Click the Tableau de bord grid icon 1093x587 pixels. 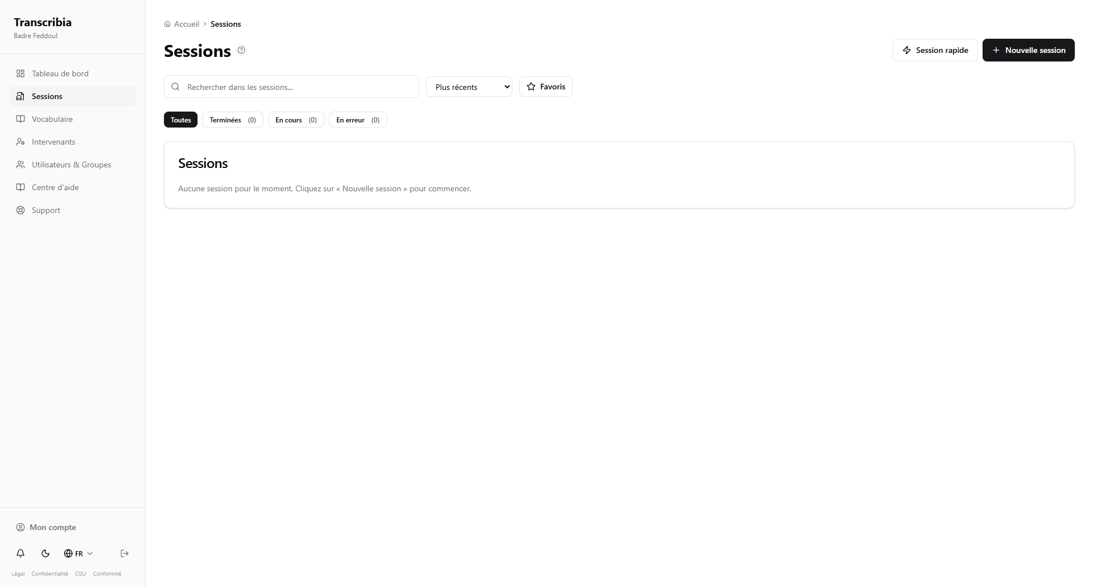20,73
